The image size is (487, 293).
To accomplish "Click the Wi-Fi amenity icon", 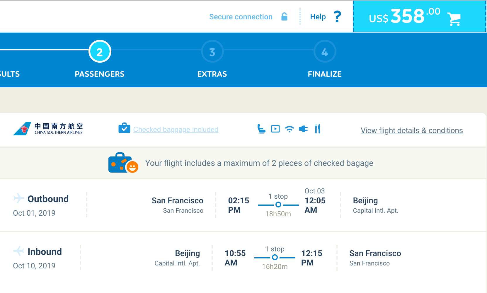I will [x=289, y=129].
